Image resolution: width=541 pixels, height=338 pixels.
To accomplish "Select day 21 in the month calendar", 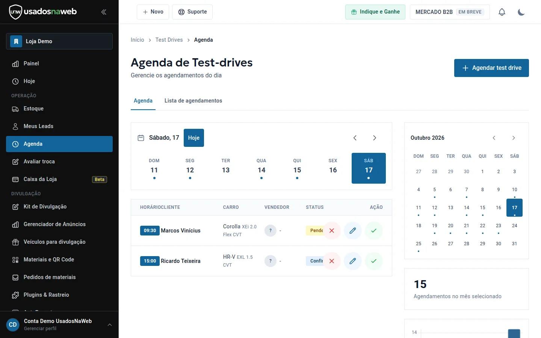I will pyautogui.click(x=467, y=226).
